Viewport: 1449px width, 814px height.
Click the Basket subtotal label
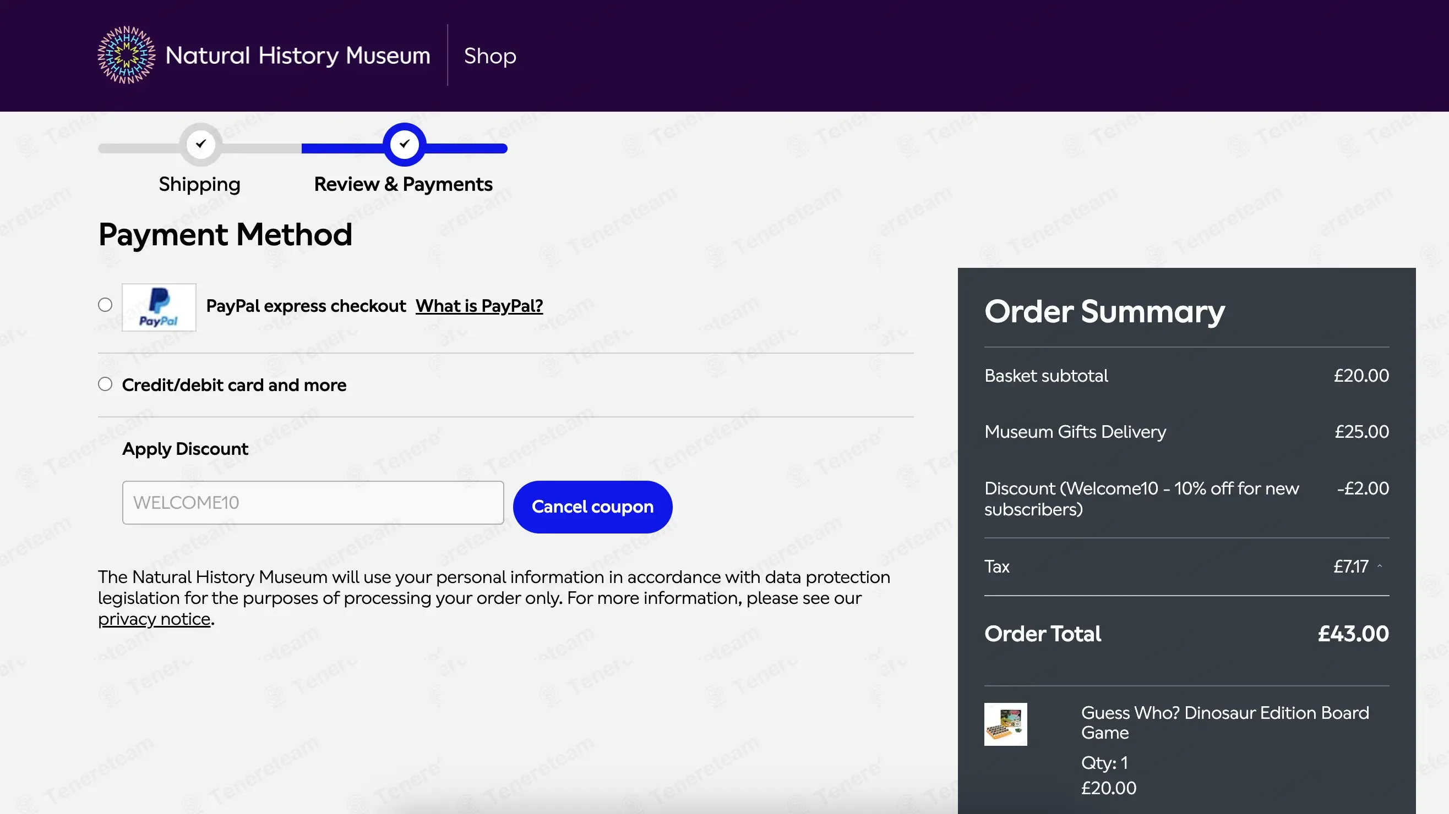pyautogui.click(x=1046, y=376)
